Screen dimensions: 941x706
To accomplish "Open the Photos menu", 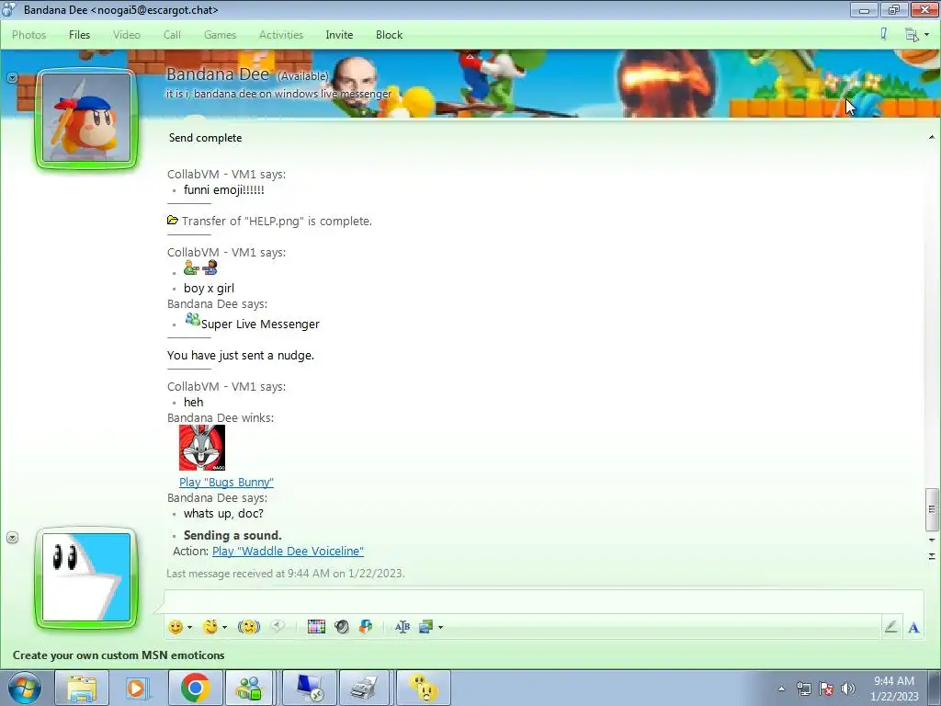I will [x=28, y=35].
